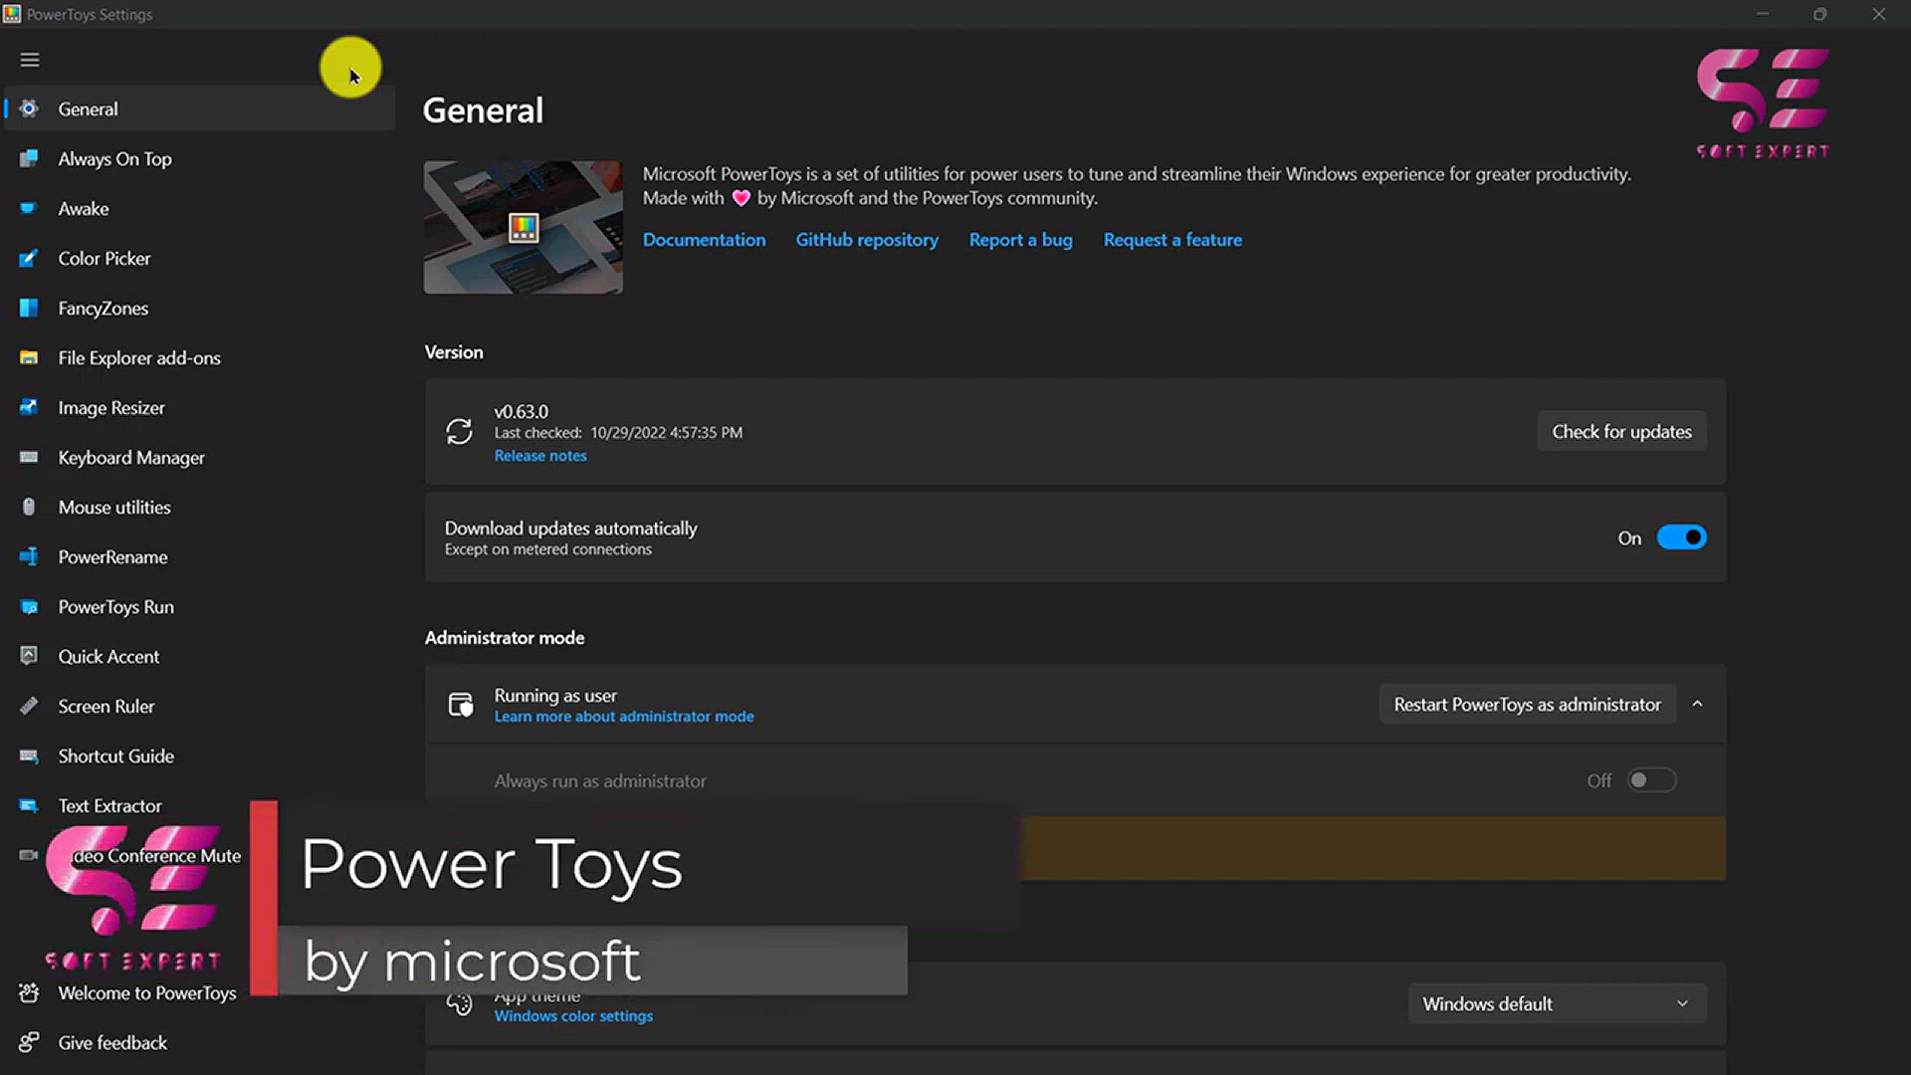Image resolution: width=1911 pixels, height=1075 pixels.
Task: Go to Quick Accent page
Action: pyautogui.click(x=200, y=656)
